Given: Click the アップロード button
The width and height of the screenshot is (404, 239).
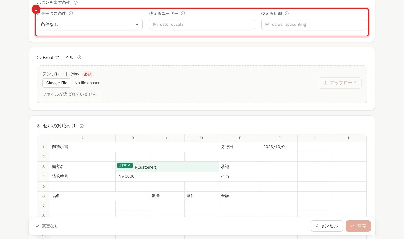Looking at the screenshot, I should coord(340,83).
